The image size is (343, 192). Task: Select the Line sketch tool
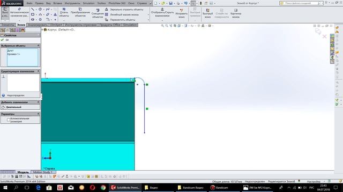click(33, 10)
